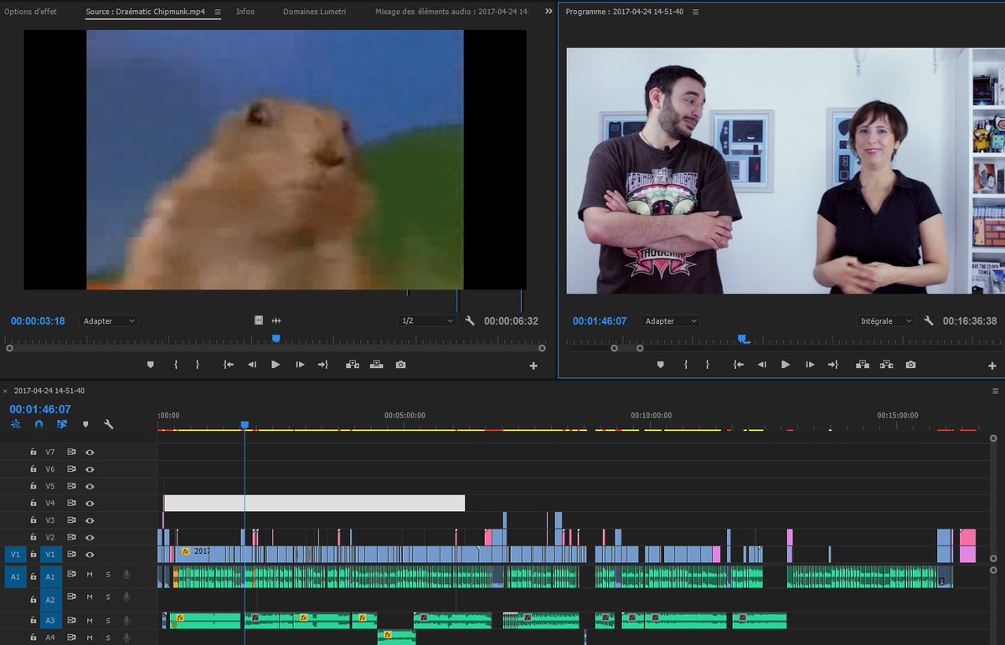Open the Program monitor button editor plus

point(992,366)
